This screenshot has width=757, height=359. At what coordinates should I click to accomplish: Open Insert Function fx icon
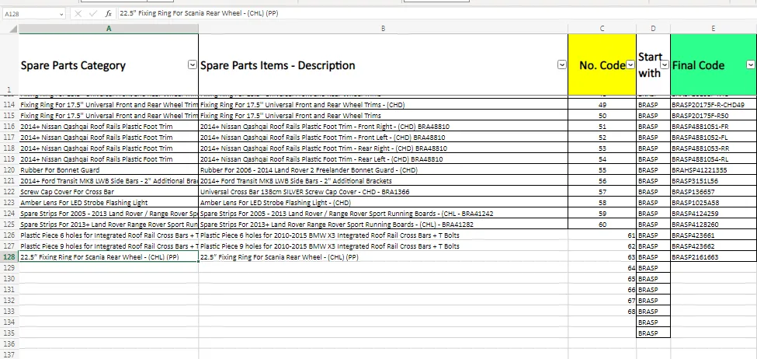(109, 14)
